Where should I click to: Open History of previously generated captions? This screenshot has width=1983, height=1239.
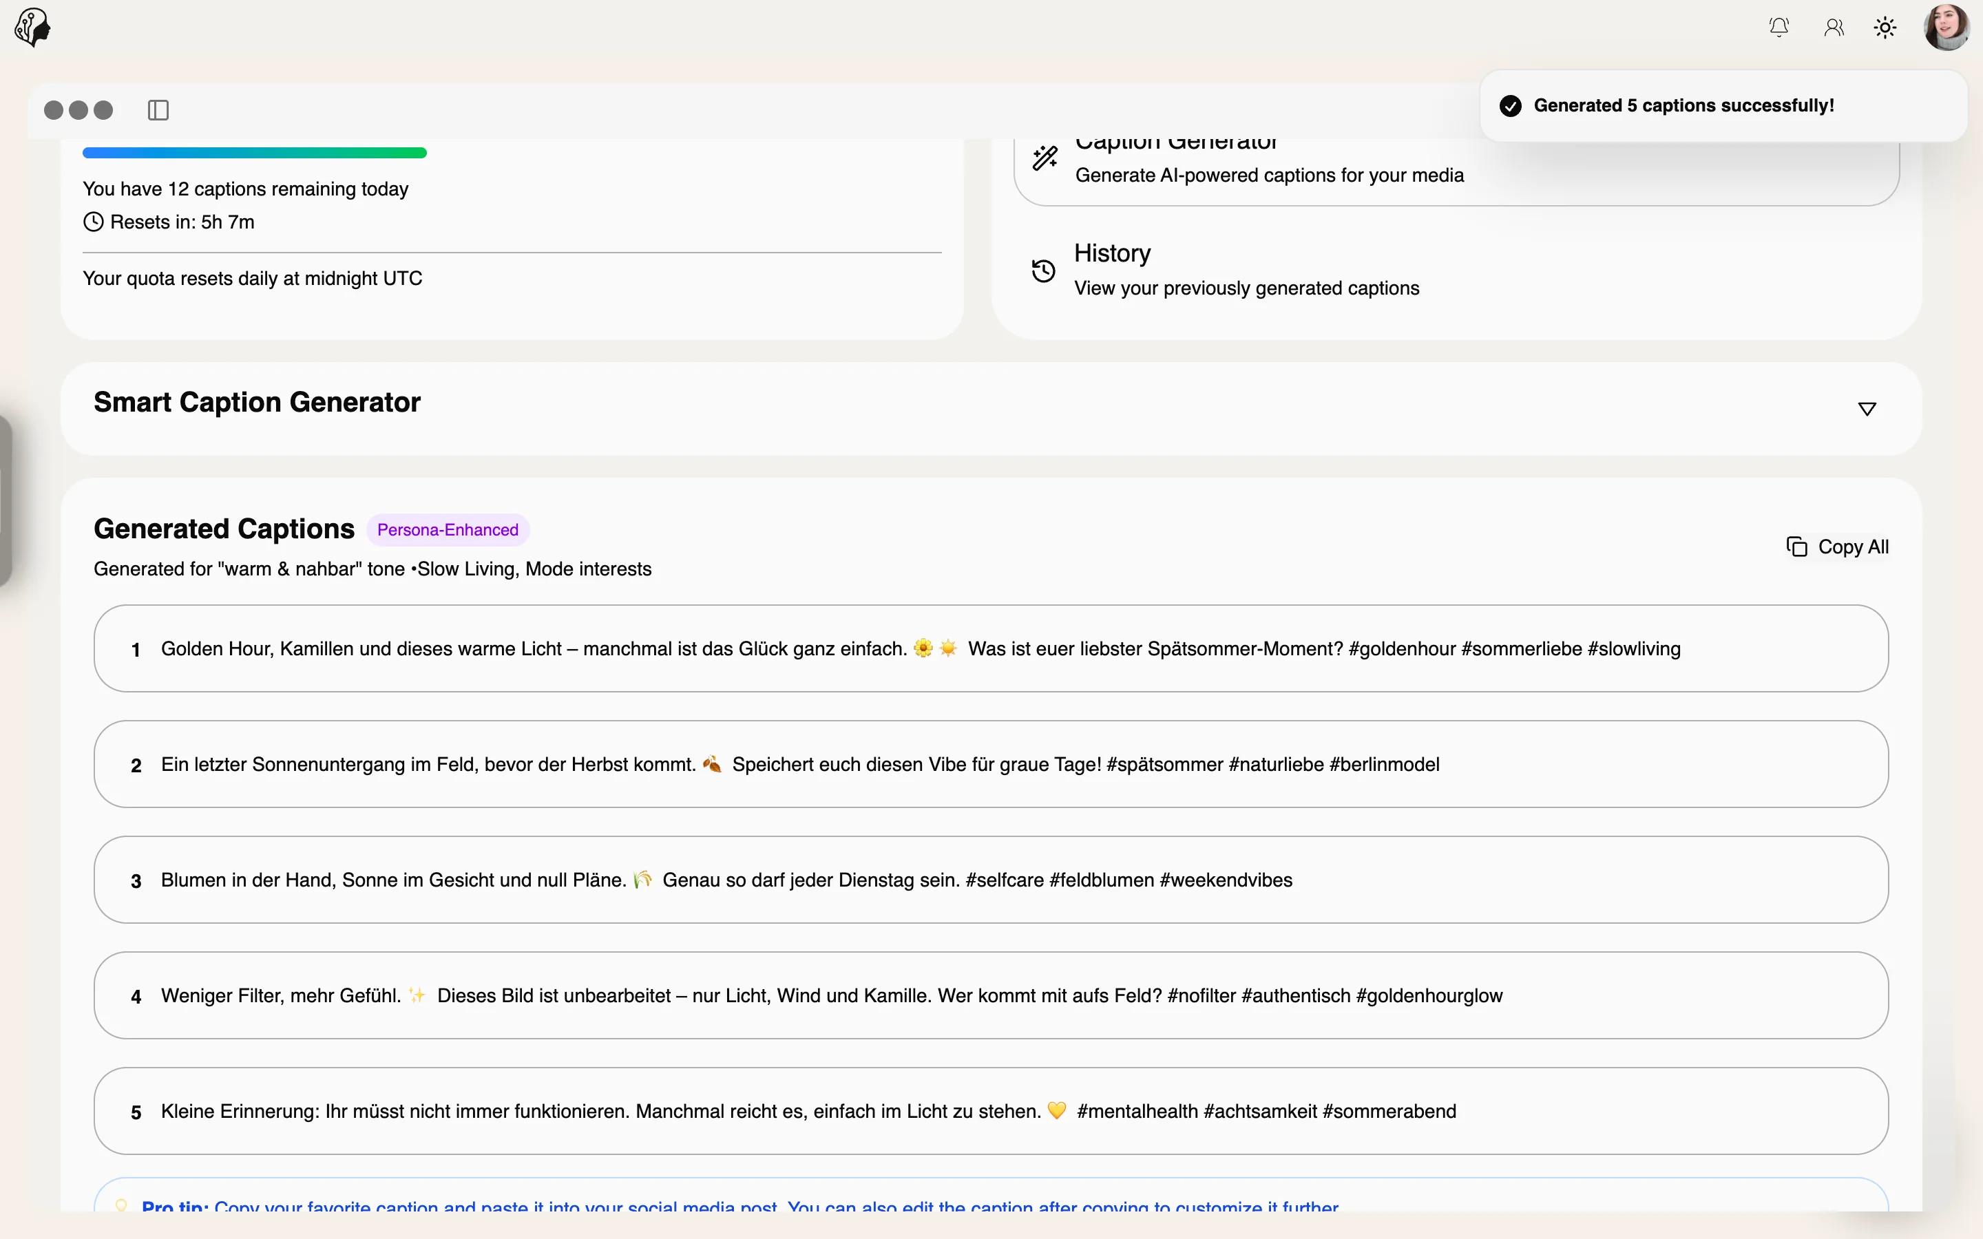pyautogui.click(x=1456, y=271)
